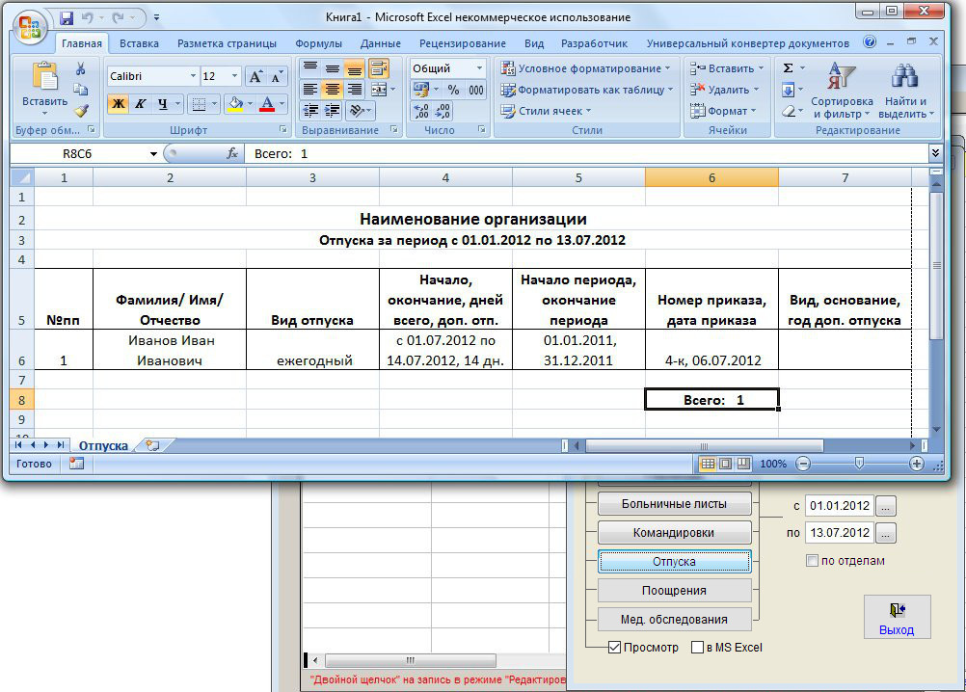Click the Italic (К) formatting icon
This screenshot has width=966, height=692.
click(140, 104)
